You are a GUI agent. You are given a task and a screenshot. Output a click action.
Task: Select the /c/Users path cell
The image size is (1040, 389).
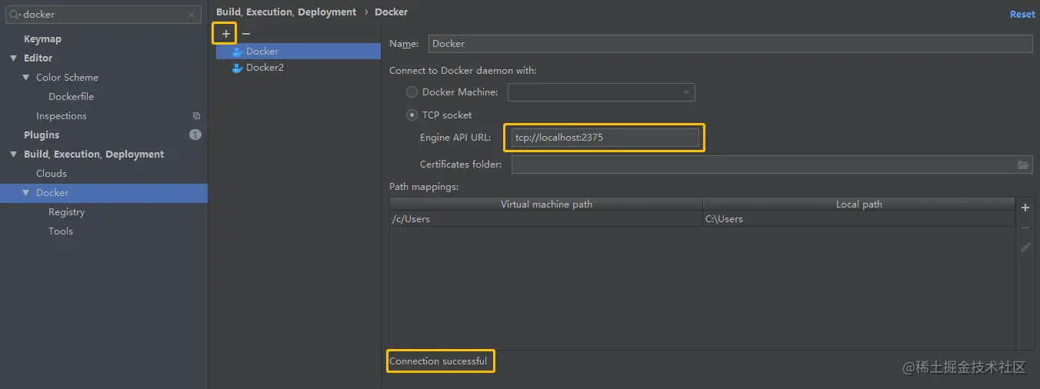pyautogui.click(x=546, y=219)
